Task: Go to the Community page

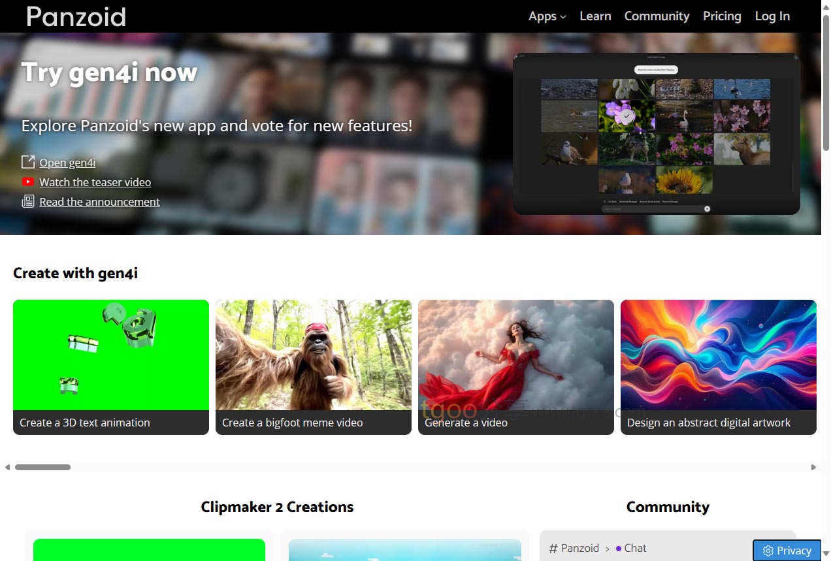Action: click(x=657, y=16)
